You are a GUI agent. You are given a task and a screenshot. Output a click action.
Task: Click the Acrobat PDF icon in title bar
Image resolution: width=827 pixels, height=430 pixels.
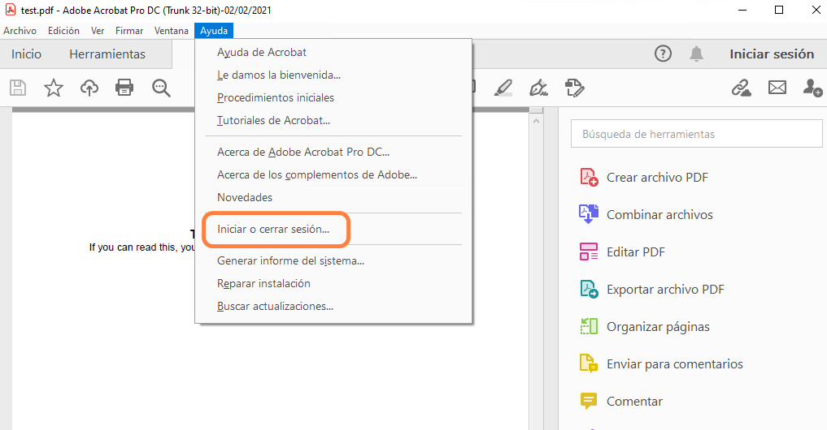[10, 10]
